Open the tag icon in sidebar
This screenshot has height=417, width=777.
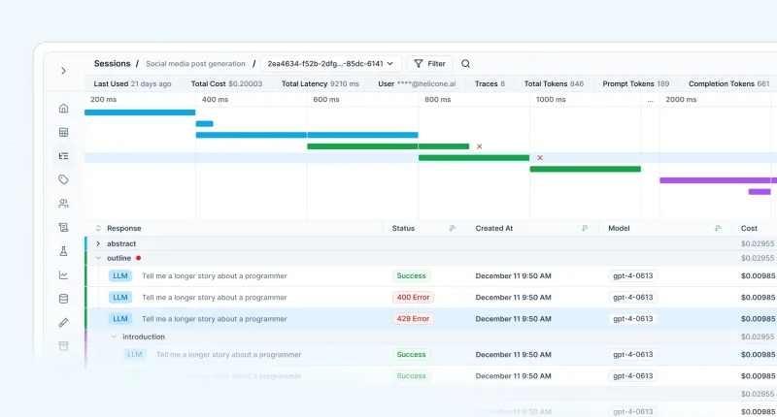[x=63, y=179]
